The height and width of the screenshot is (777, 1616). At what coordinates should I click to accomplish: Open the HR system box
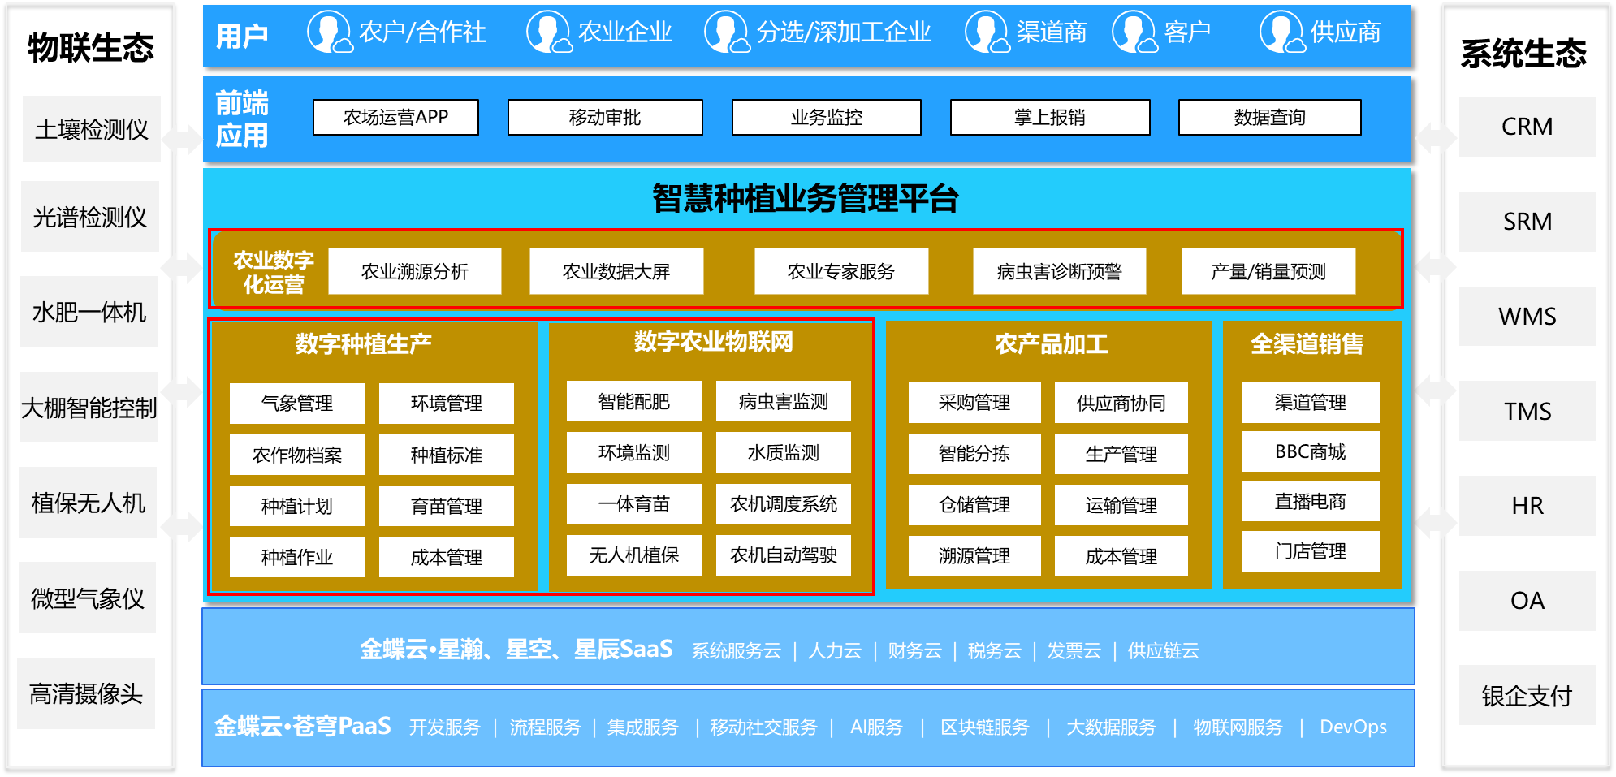click(1527, 506)
